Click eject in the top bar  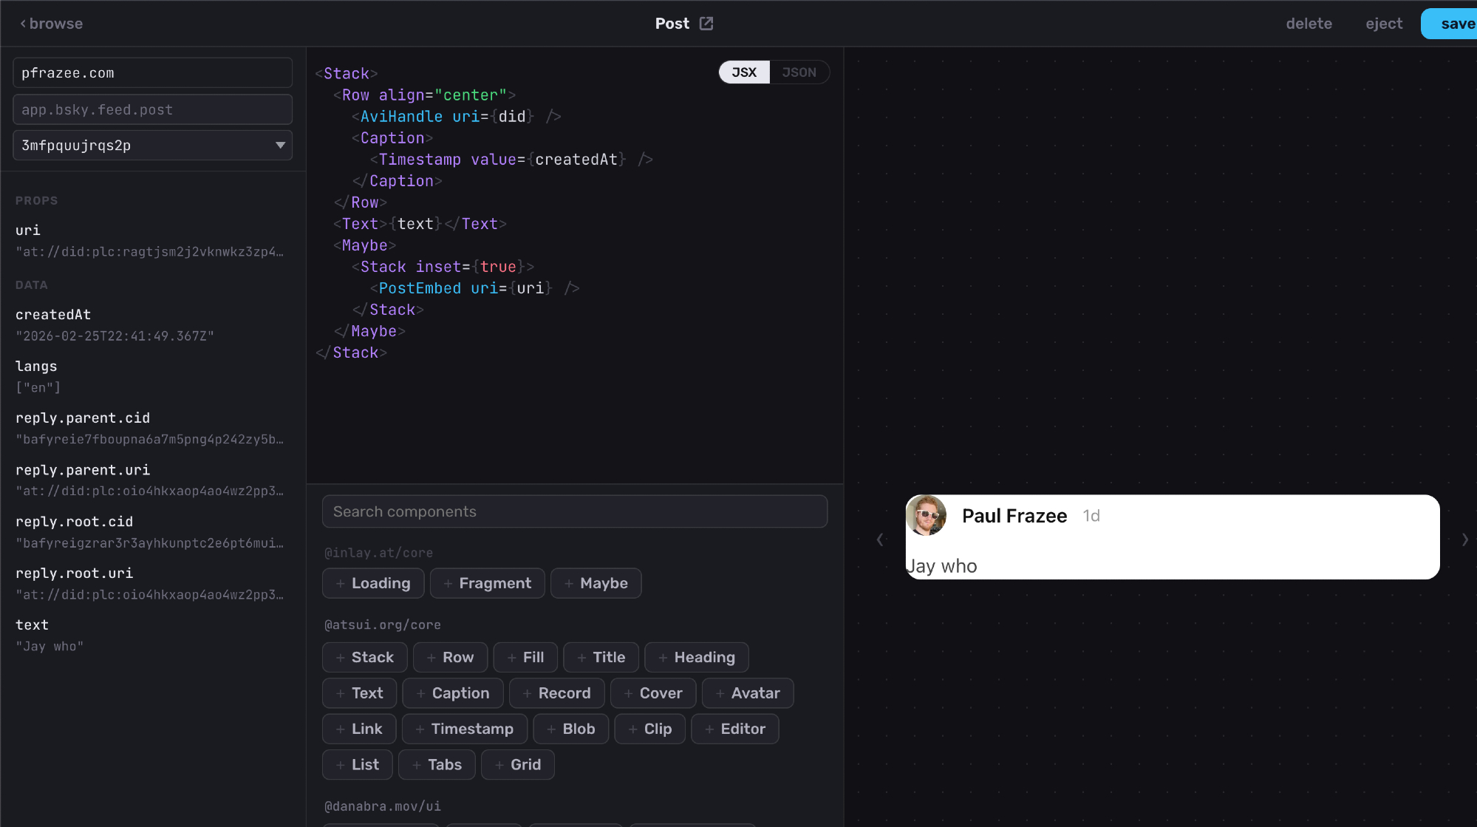(1383, 24)
